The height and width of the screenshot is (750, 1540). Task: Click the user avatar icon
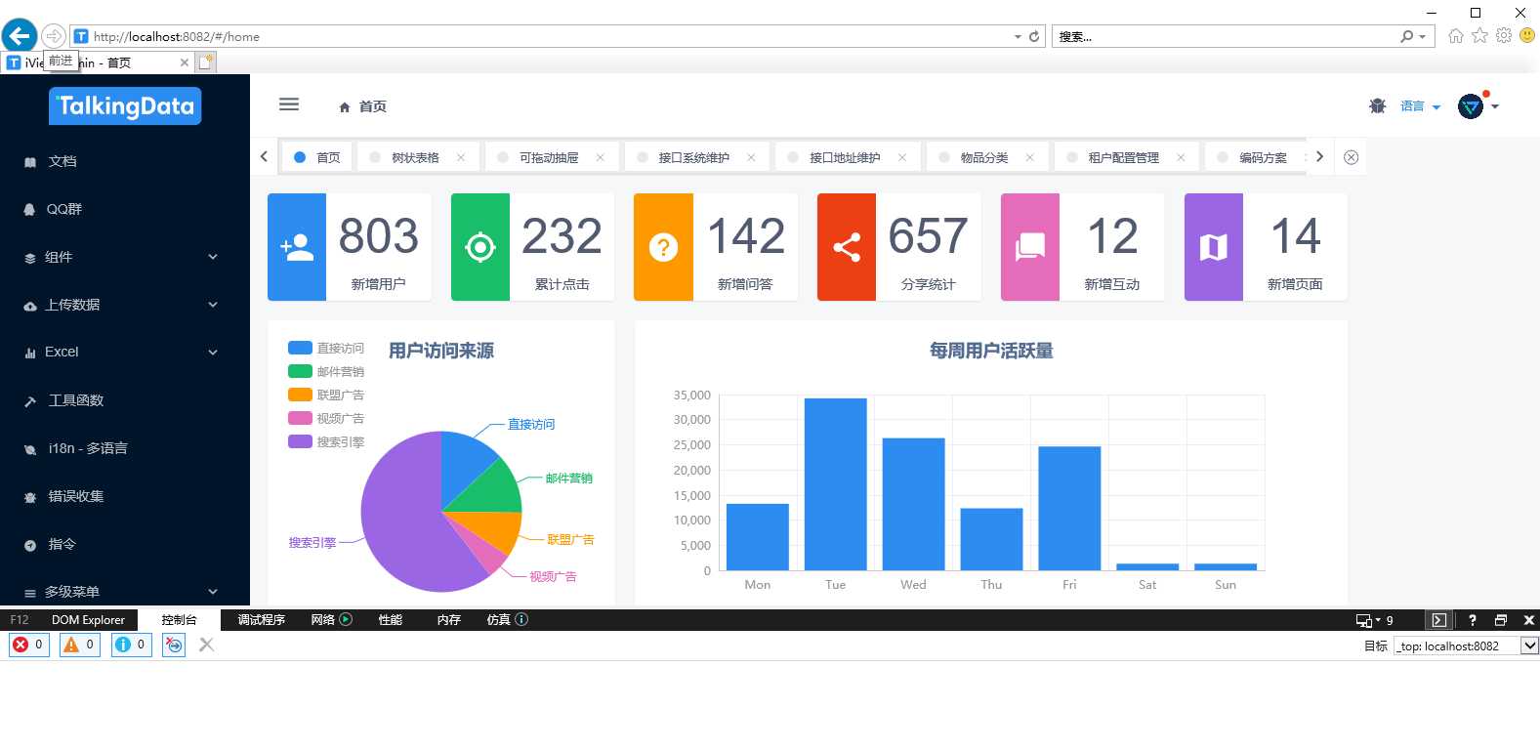point(1471,105)
